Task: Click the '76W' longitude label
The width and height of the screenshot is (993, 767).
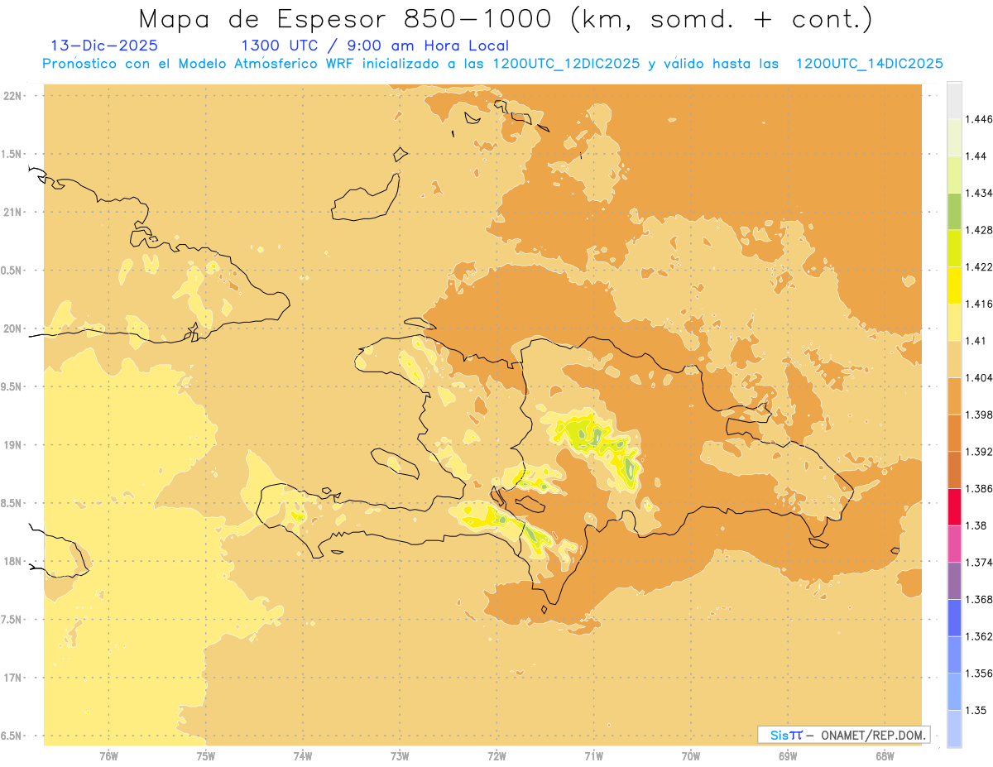Action: click(x=108, y=756)
